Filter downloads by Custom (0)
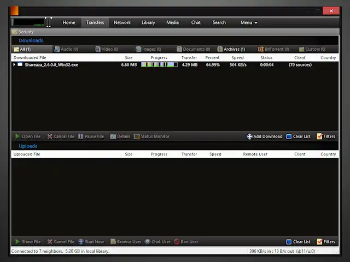 coord(312,49)
